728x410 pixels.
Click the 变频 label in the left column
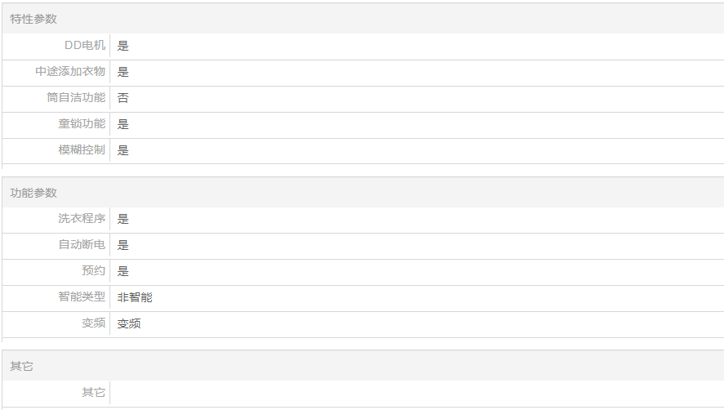(93, 323)
